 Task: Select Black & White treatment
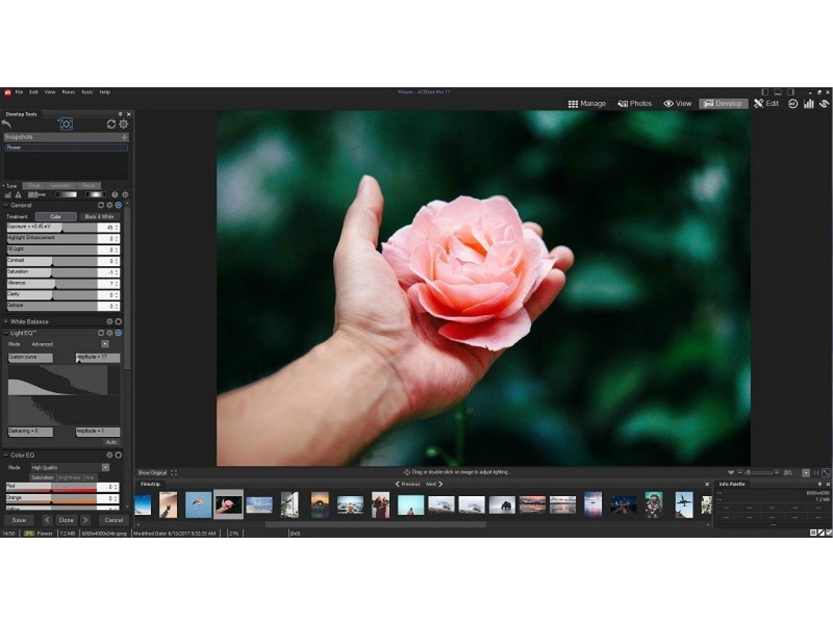[x=99, y=217]
